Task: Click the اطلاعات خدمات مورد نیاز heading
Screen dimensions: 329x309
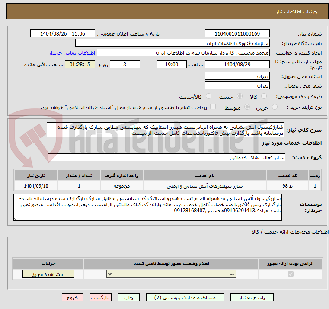Action: coord(292,143)
